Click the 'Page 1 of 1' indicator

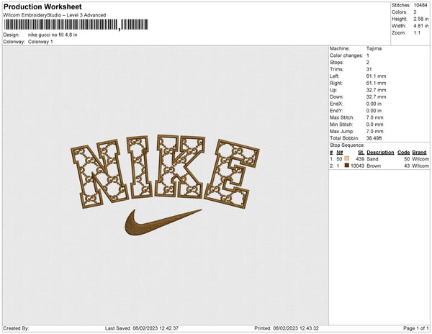pos(415,328)
